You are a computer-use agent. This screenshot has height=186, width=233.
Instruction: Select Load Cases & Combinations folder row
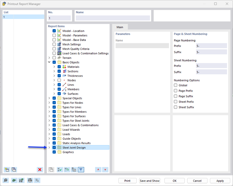tap(80, 125)
